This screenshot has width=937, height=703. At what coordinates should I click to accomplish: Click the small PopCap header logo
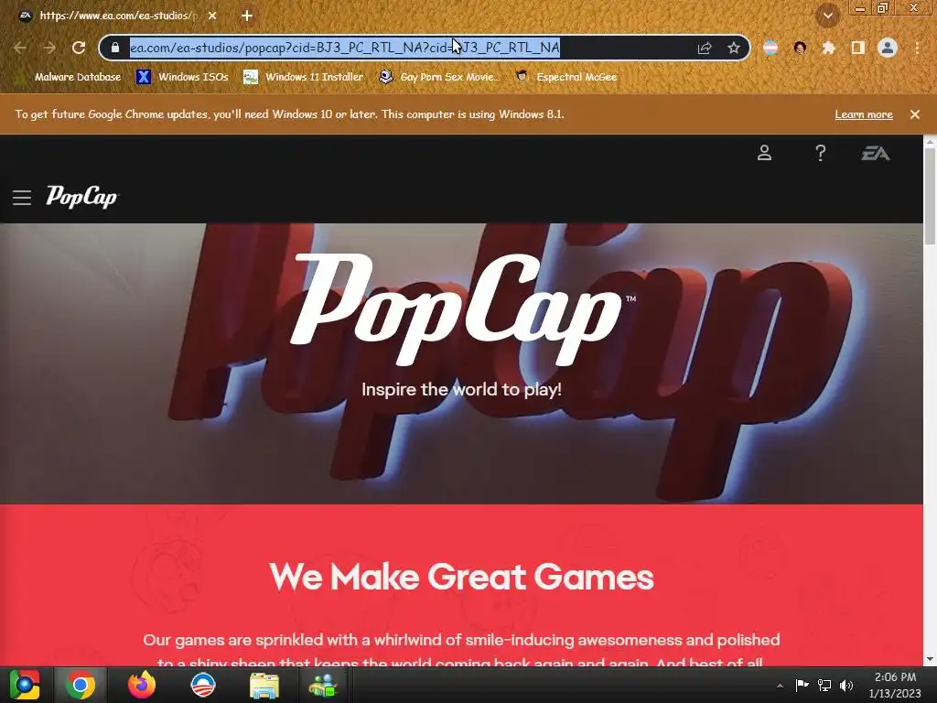point(82,197)
